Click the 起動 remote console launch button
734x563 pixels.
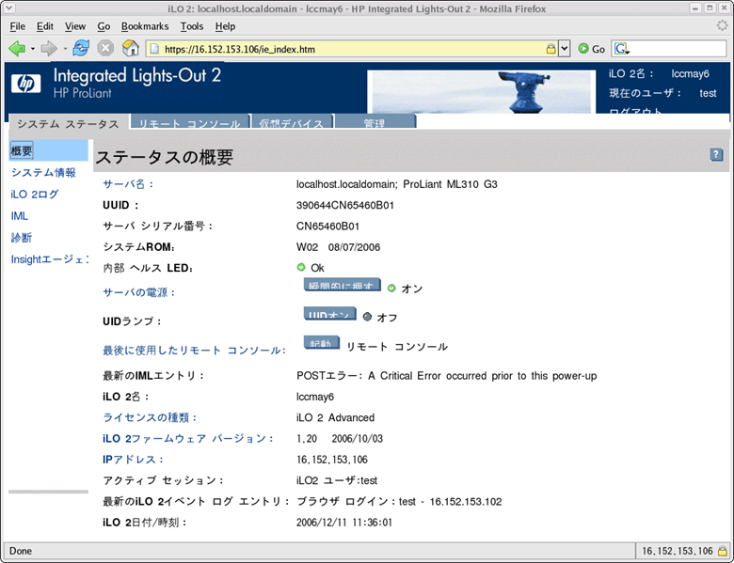coord(321,344)
